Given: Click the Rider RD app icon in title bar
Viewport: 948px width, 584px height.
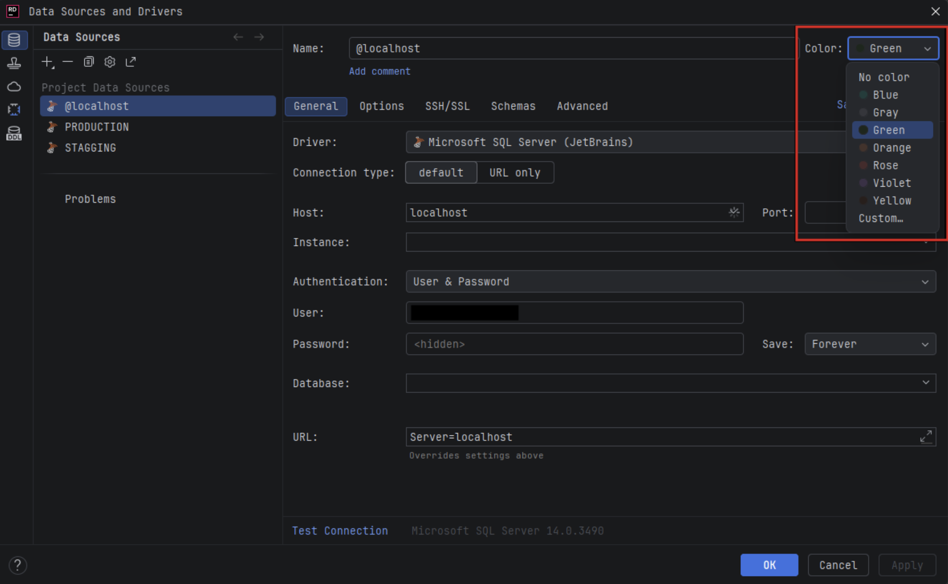Looking at the screenshot, I should click(13, 11).
